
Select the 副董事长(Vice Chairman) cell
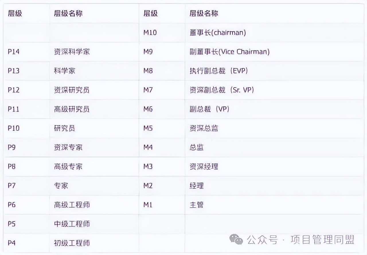pyautogui.click(x=229, y=52)
